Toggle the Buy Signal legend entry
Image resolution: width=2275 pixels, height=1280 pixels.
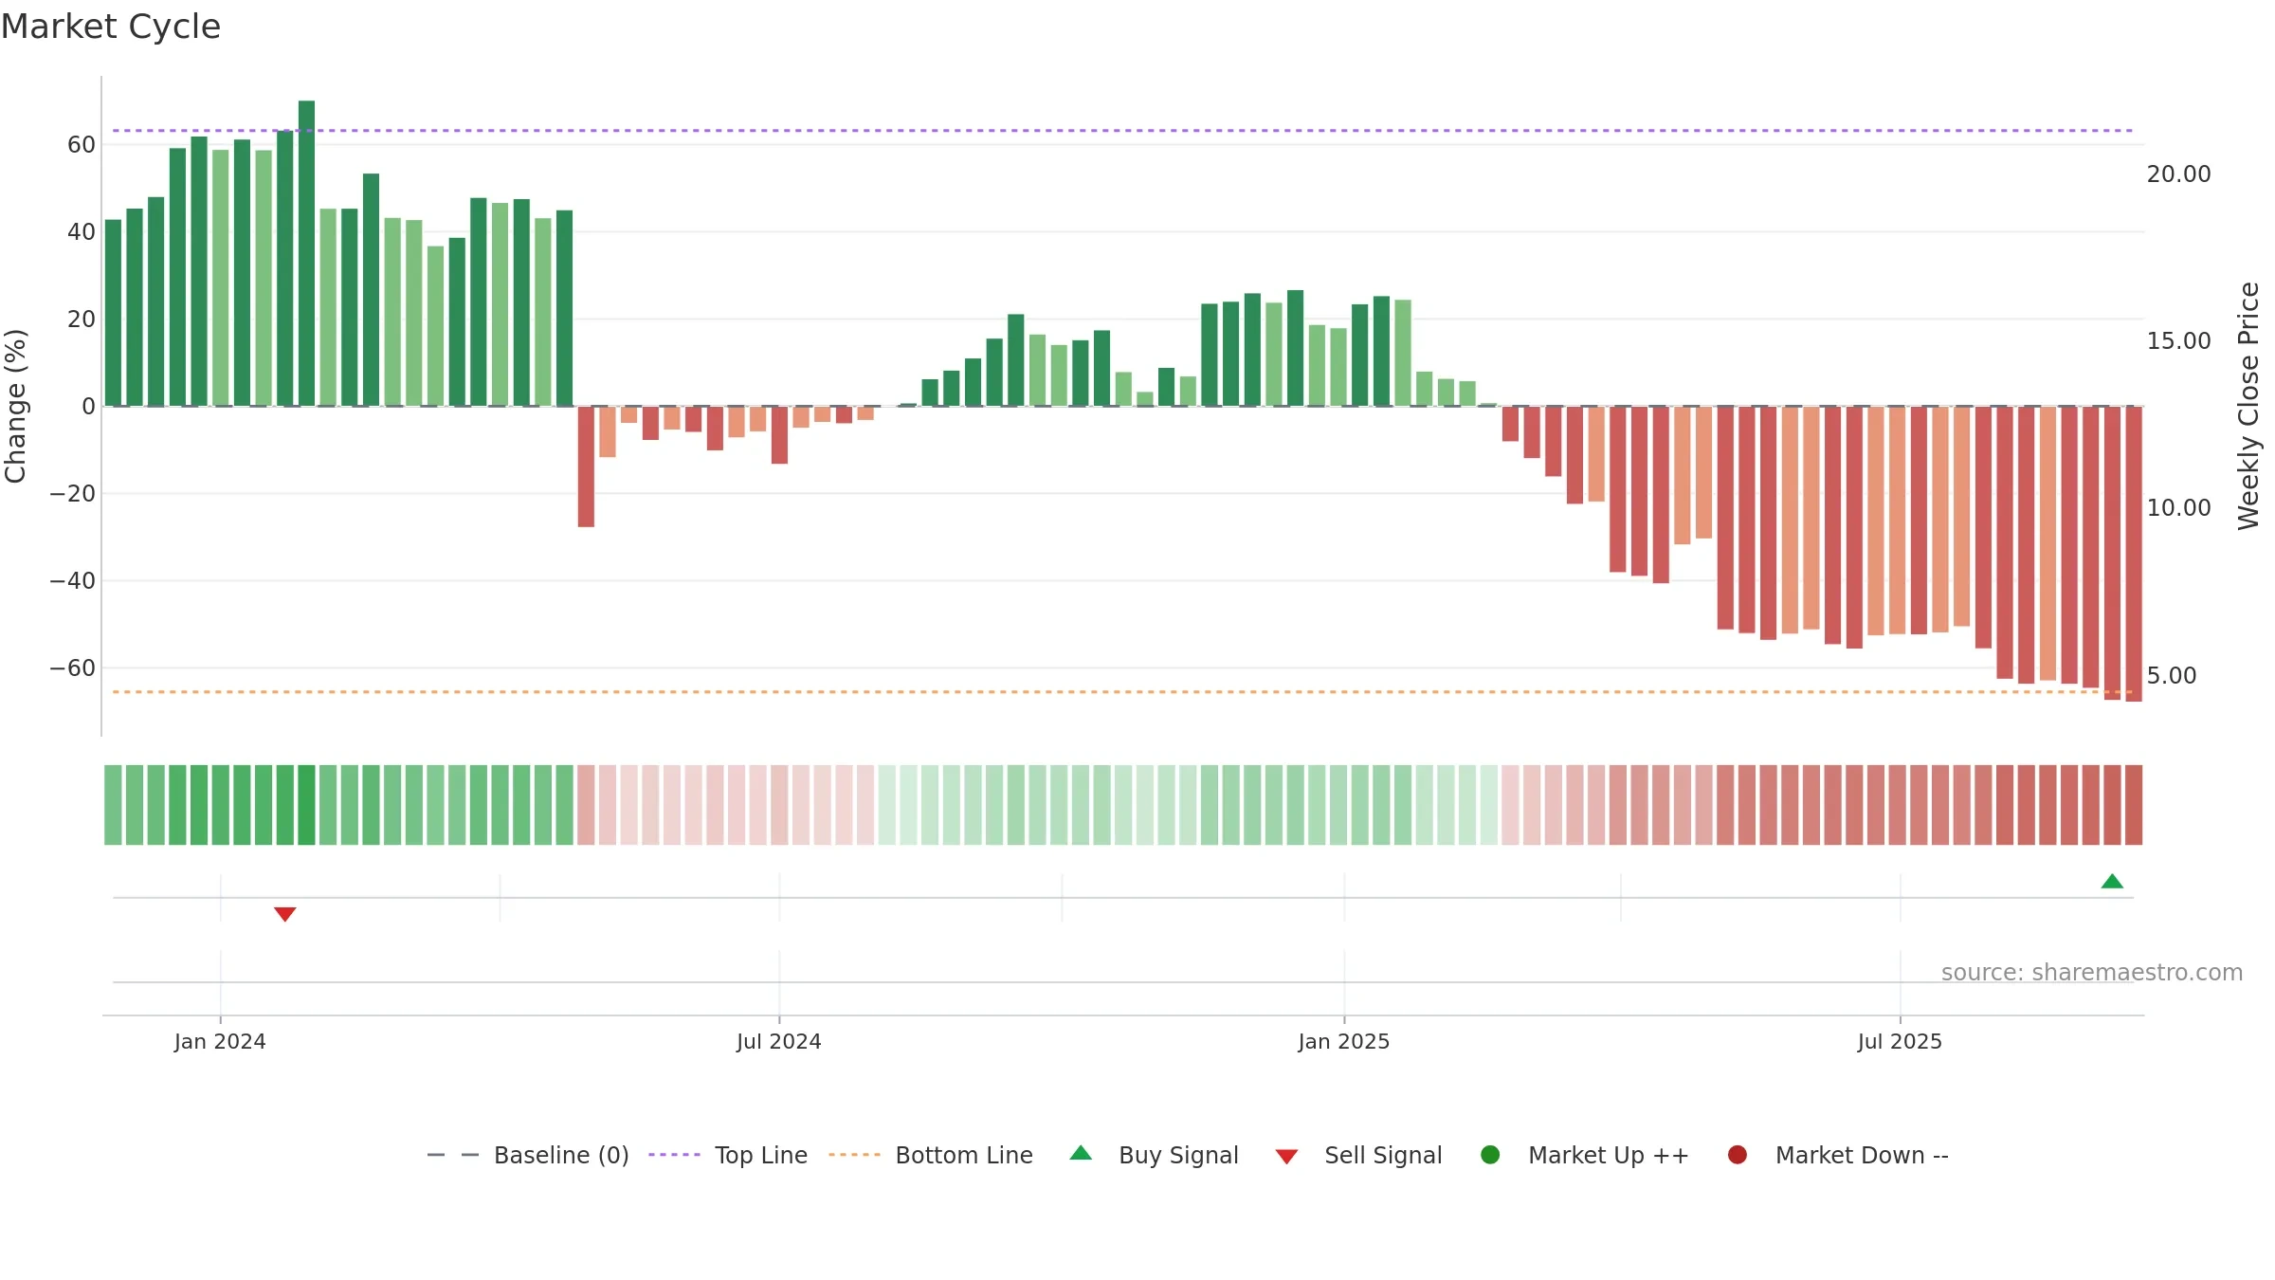[1154, 1155]
